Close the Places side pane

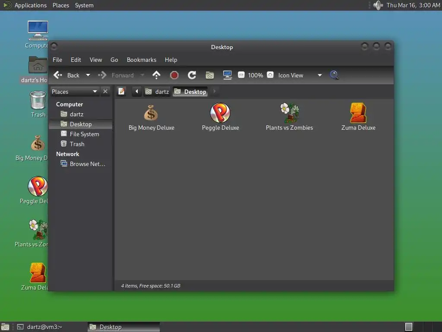(x=105, y=92)
